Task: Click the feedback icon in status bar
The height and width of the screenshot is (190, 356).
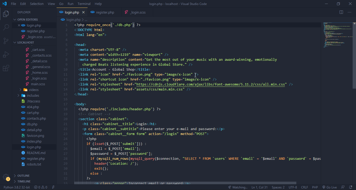Action: coord(343,187)
